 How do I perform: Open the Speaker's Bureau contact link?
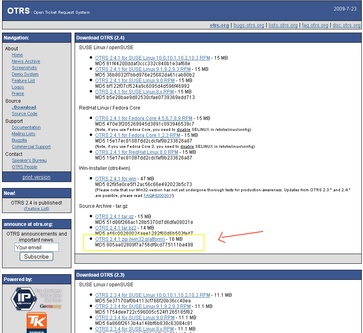click(x=29, y=160)
